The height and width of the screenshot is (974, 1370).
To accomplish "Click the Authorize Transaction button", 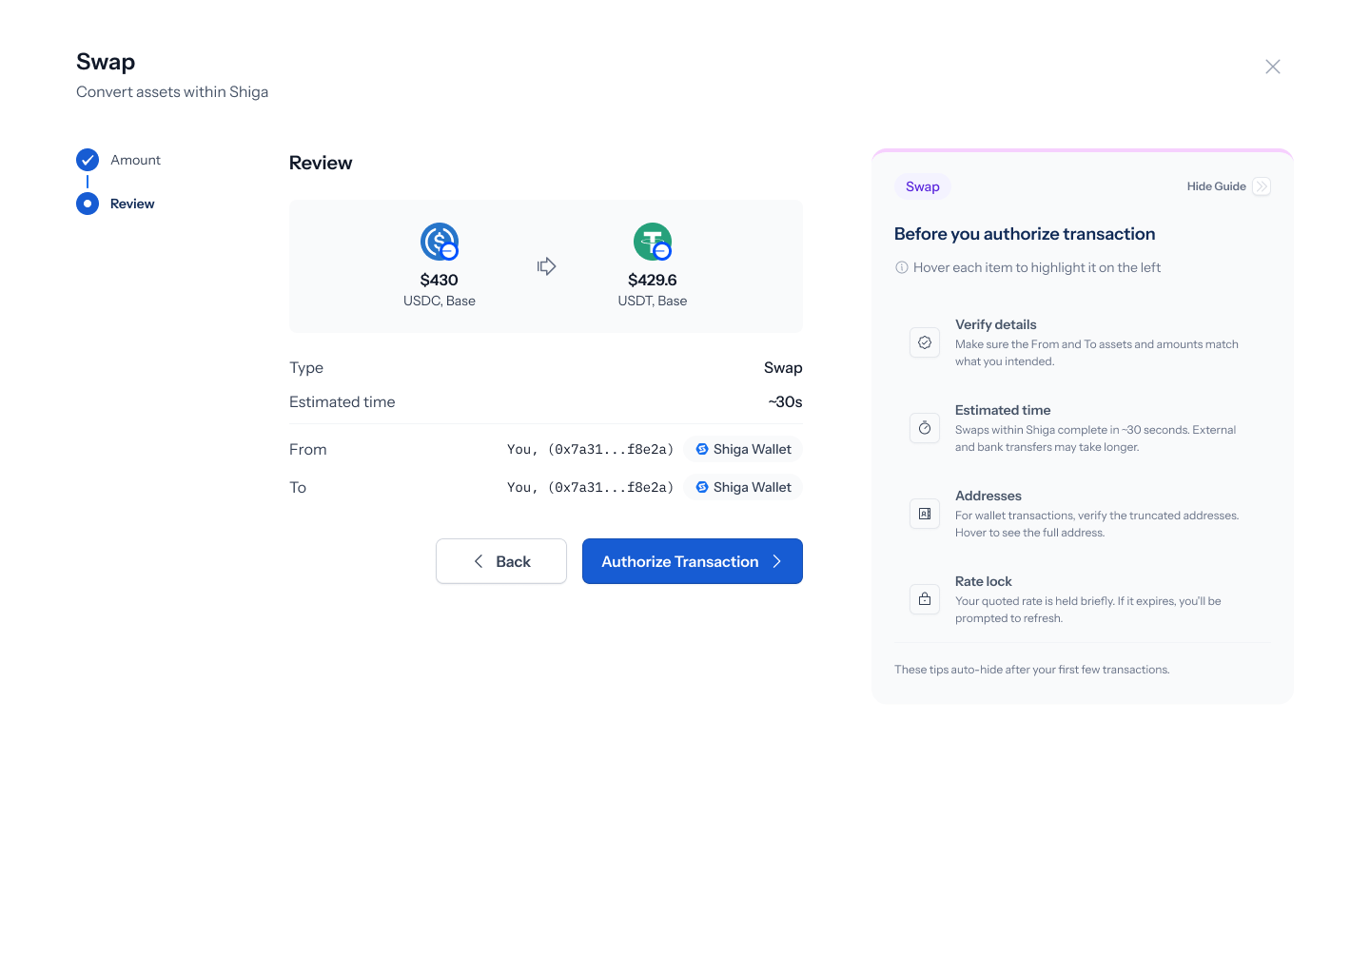I will click(x=693, y=561).
